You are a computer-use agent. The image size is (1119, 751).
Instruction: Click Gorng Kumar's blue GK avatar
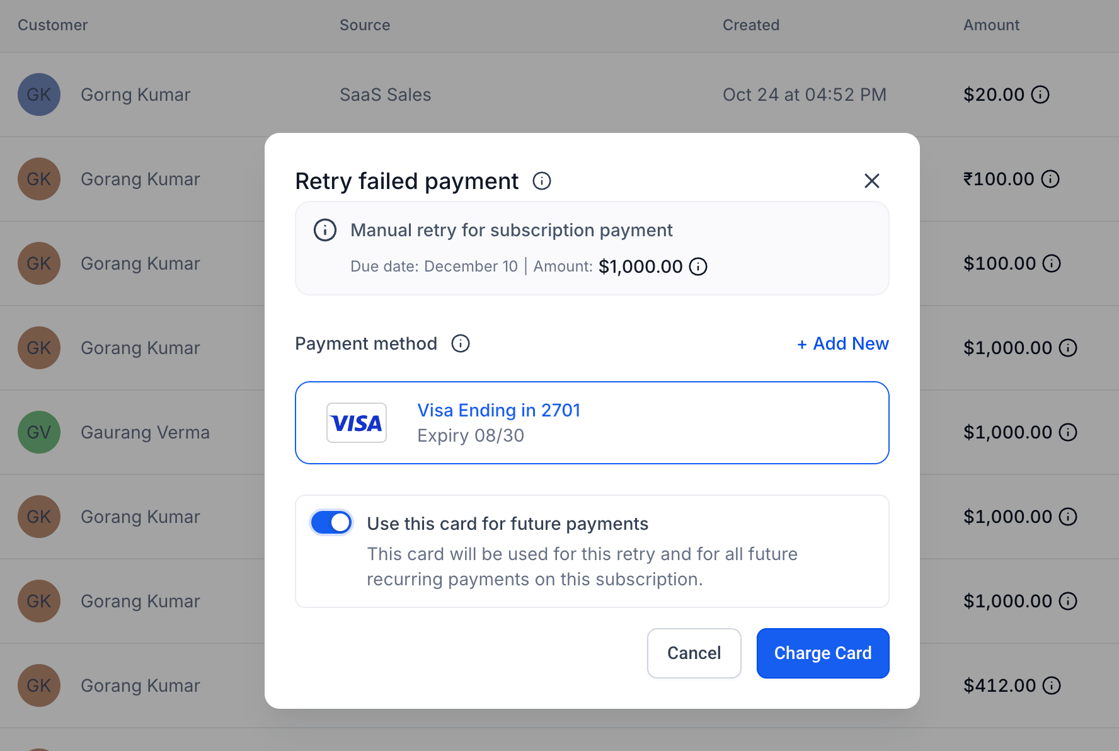tap(39, 95)
